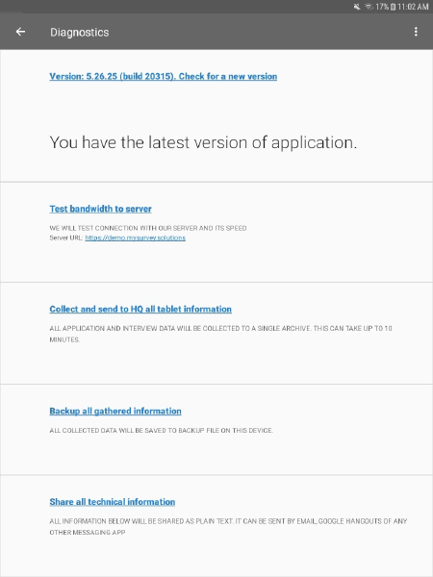Tap the saved to backup file description
Viewport: 433px width, 577px height.
click(x=162, y=431)
